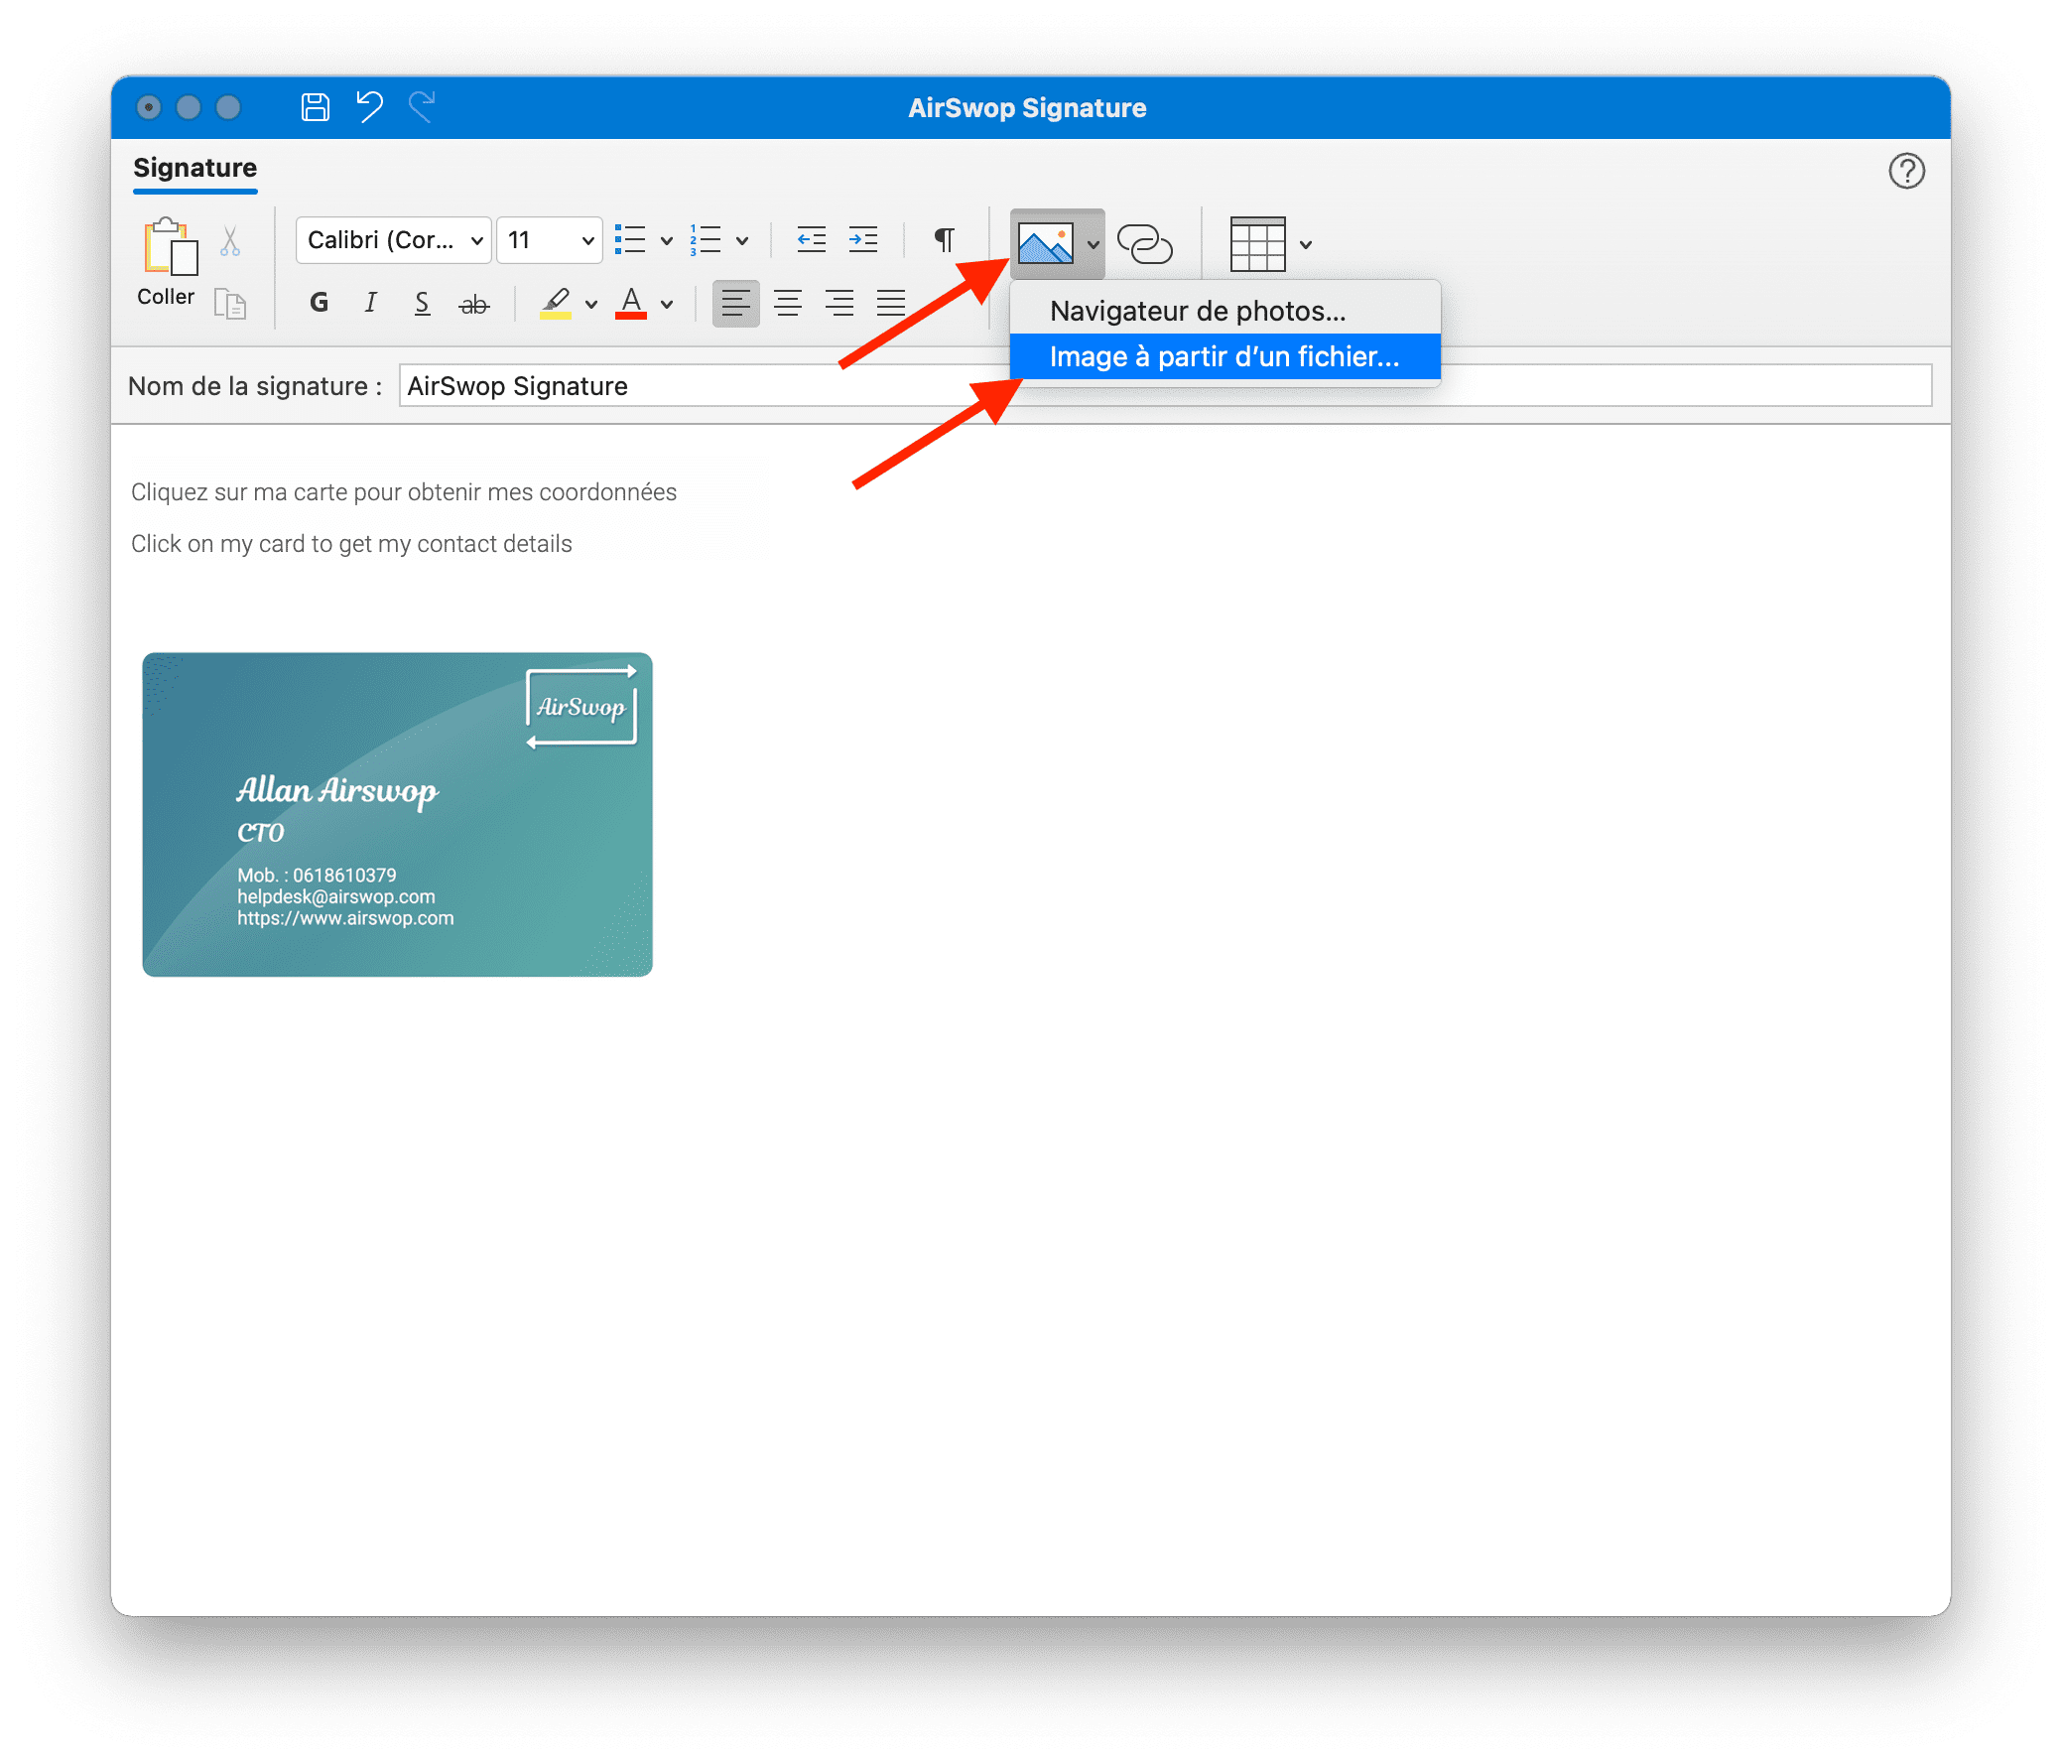Open the Calibri font name dropdown

coord(394,240)
